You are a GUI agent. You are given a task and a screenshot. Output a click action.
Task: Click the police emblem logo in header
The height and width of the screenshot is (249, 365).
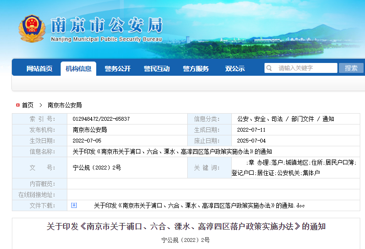coord(32,28)
